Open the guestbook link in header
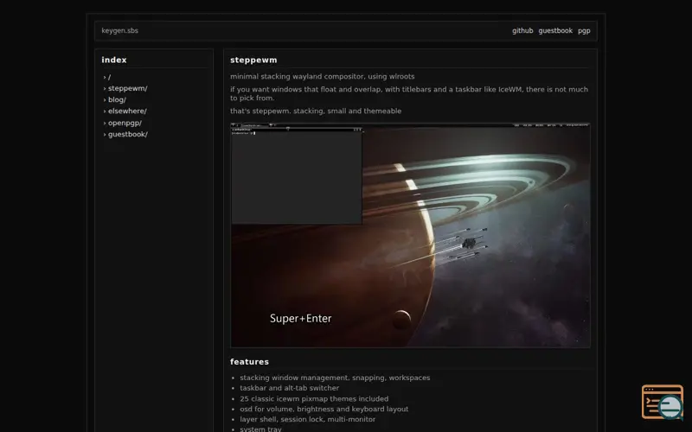This screenshot has height=432, width=692. pyautogui.click(x=555, y=31)
